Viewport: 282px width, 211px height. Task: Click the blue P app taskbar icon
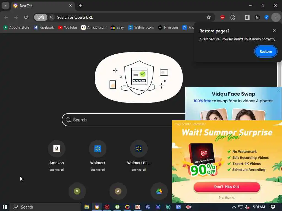(x=178, y=207)
